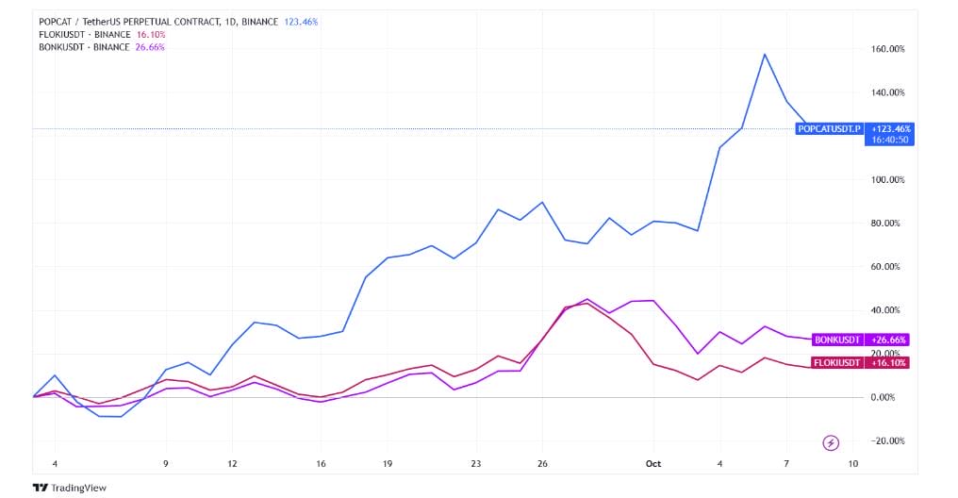Click the purple lightning bolt icon
This screenshot has width=958, height=498.
point(832,442)
